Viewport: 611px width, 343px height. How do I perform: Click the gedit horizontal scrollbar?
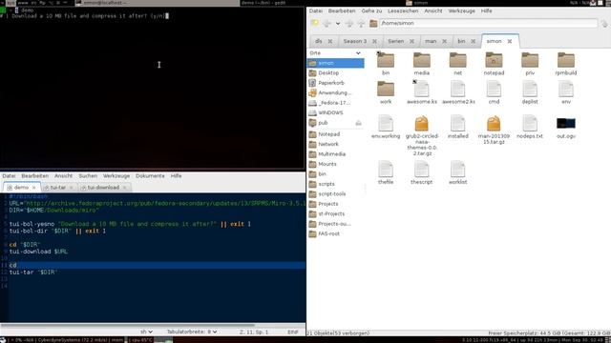128,325
